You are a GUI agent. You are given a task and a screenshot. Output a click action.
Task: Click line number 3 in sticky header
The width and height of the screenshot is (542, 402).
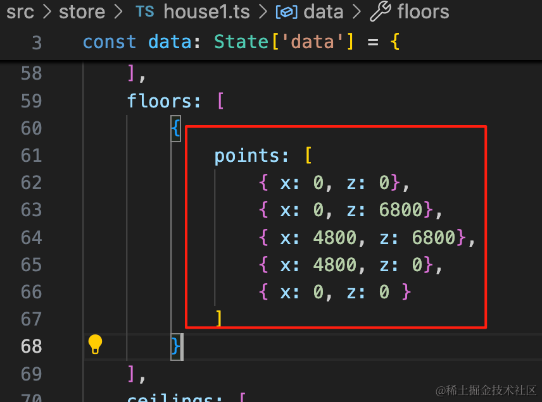[x=37, y=43]
